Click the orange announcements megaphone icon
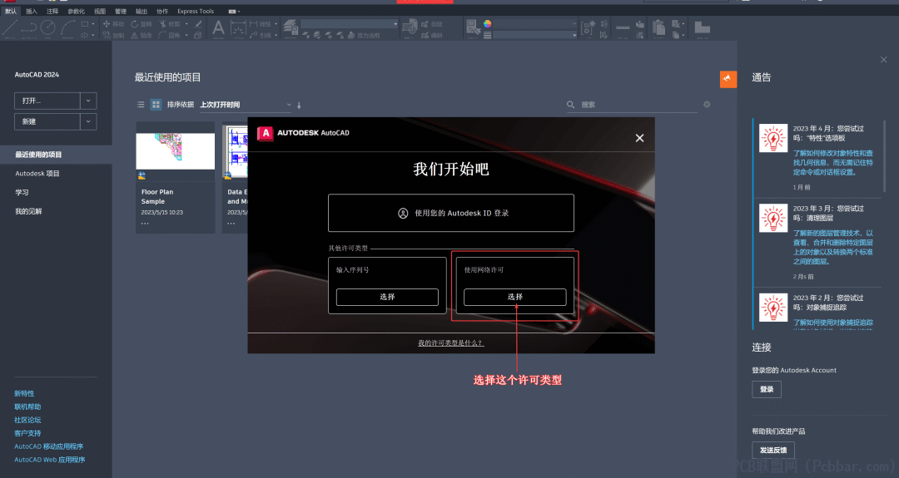 [728, 79]
